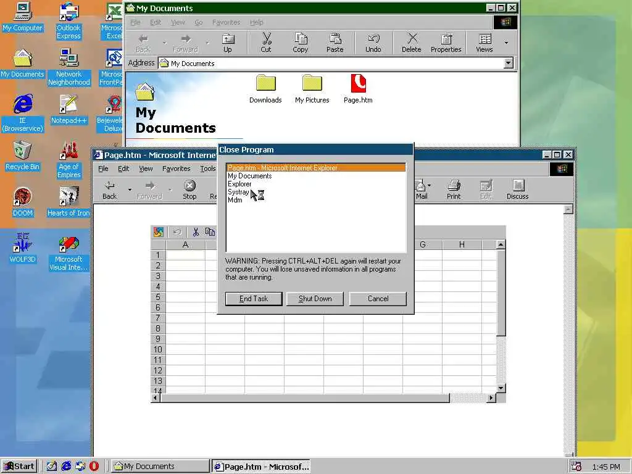
Task: Open the Edit menu in Internet Explorer
Action: coord(123,168)
